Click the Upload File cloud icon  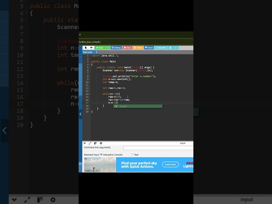pyautogui.click(x=91, y=48)
